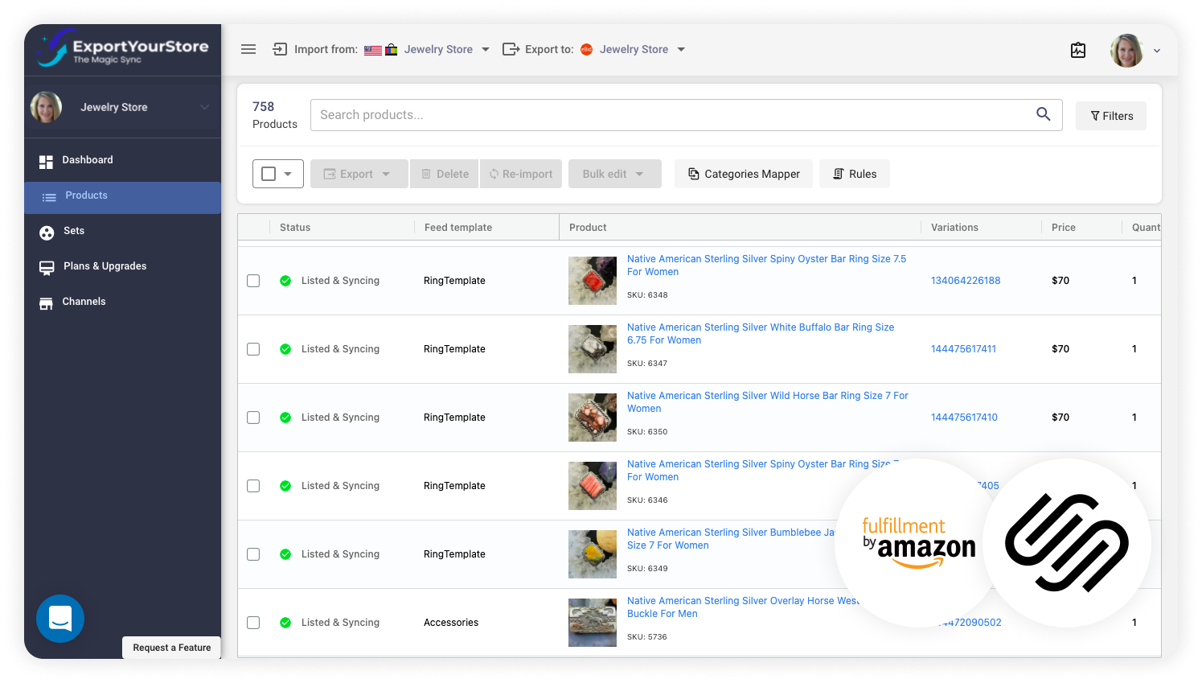
Task: Open variation link 134064226188
Action: 966,281
